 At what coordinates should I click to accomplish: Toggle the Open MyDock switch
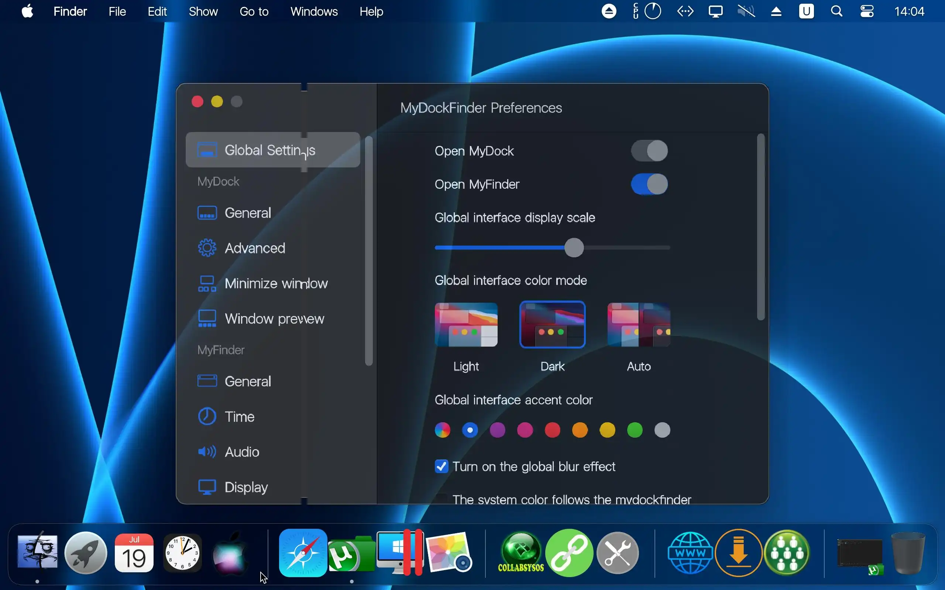coord(649,150)
